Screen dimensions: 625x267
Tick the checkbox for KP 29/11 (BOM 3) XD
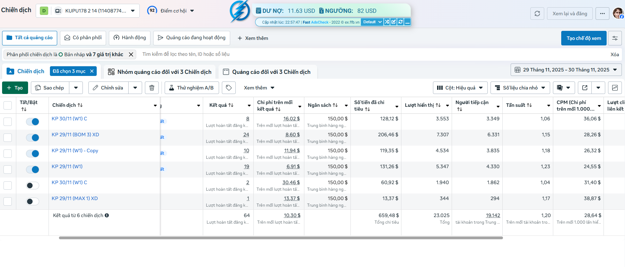click(x=8, y=138)
